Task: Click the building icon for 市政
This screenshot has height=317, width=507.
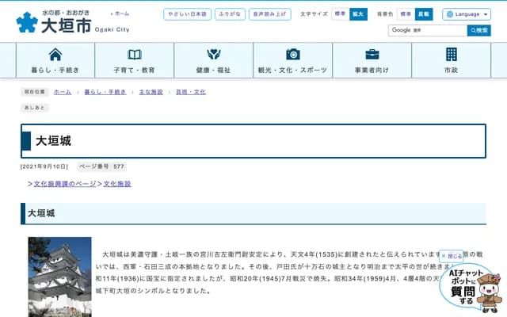Action: (x=452, y=54)
